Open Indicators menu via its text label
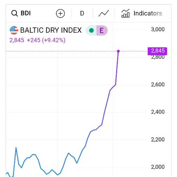The width and height of the screenshot is (177, 177). pyautogui.click(x=147, y=13)
